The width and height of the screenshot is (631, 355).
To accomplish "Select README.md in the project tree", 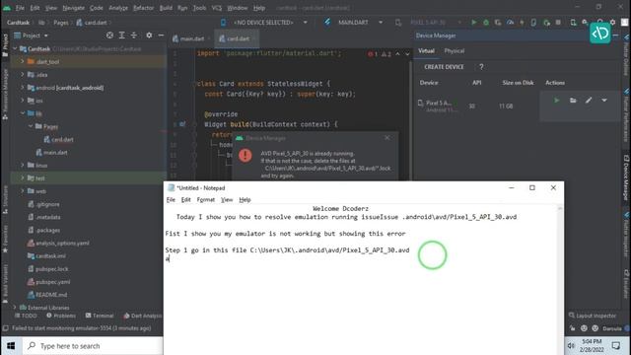I will (47, 295).
